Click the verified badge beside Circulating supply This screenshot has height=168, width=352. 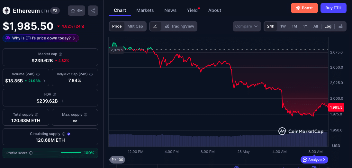tap(69, 134)
